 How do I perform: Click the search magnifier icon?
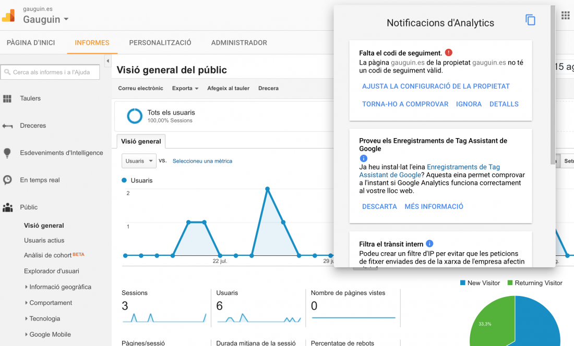click(7, 72)
